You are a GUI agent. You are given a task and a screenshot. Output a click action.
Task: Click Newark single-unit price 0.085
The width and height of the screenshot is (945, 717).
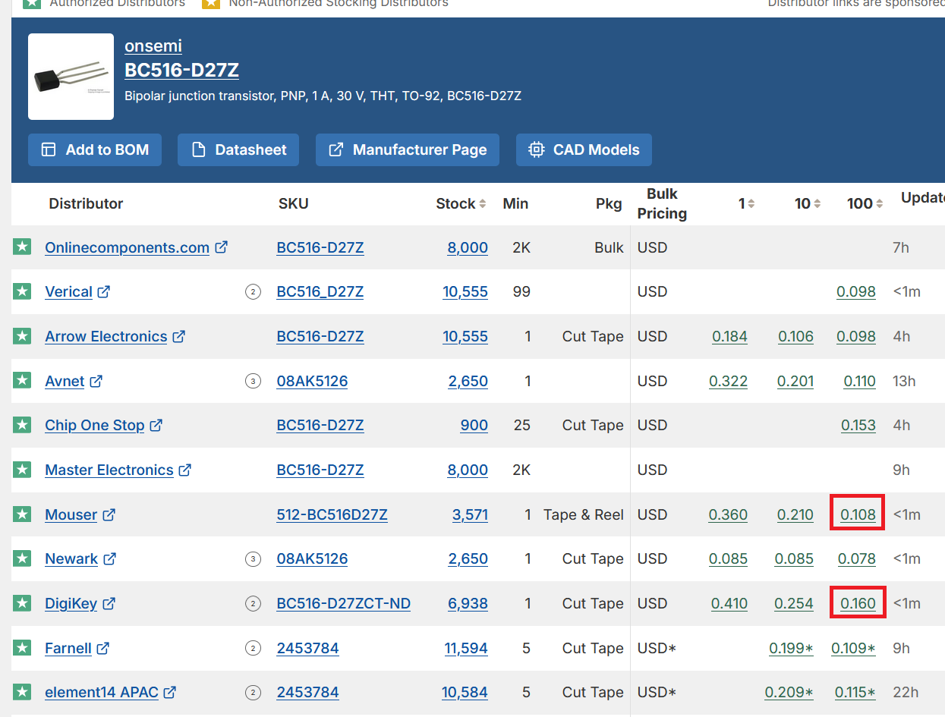(728, 558)
